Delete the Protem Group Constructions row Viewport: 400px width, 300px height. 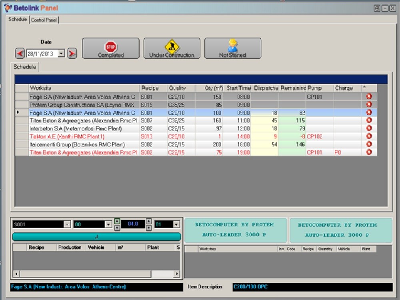[x=369, y=104]
